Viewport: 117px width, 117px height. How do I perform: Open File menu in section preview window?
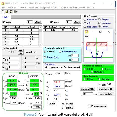pos(87,36)
